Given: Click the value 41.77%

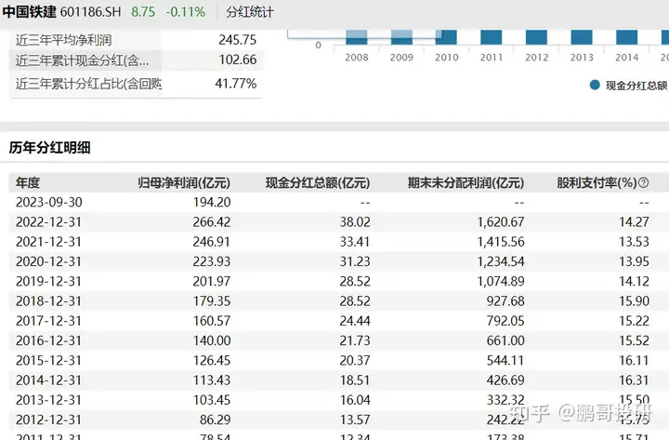Looking at the screenshot, I should tap(235, 84).
